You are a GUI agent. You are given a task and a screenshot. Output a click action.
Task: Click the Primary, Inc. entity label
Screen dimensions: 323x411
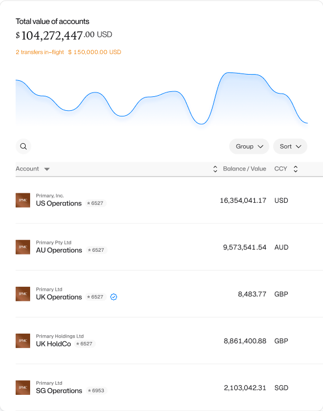[x=50, y=196]
